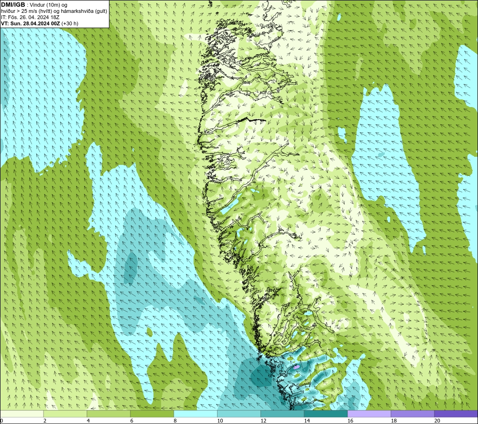Click the 0–2 m/s pale cream legend swatch

[x=22, y=413]
